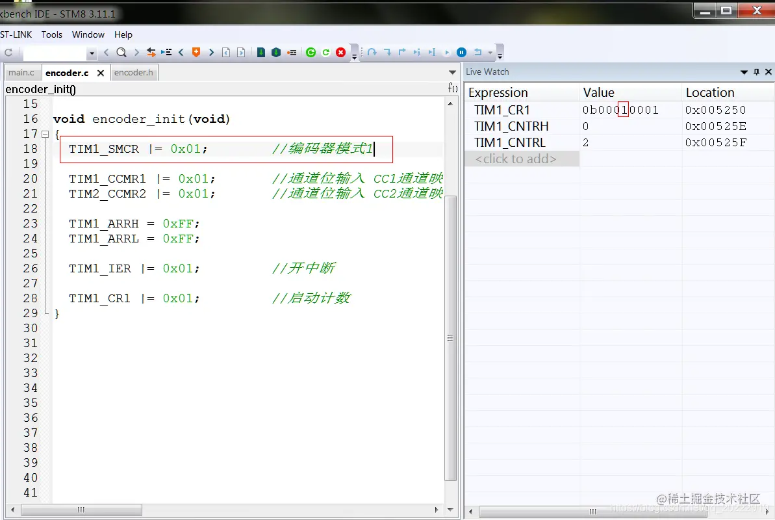
Task: Collapse the encoder_init function fold marker
Action: click(x=45, y=134)
